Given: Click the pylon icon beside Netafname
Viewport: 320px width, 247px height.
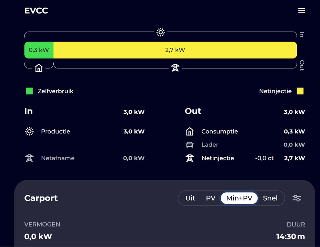Looking at the screenshot, I should 29,158.
